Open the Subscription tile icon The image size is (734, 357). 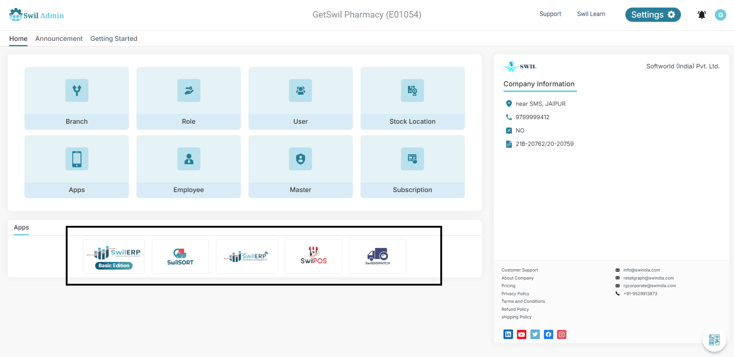[412, 159]
